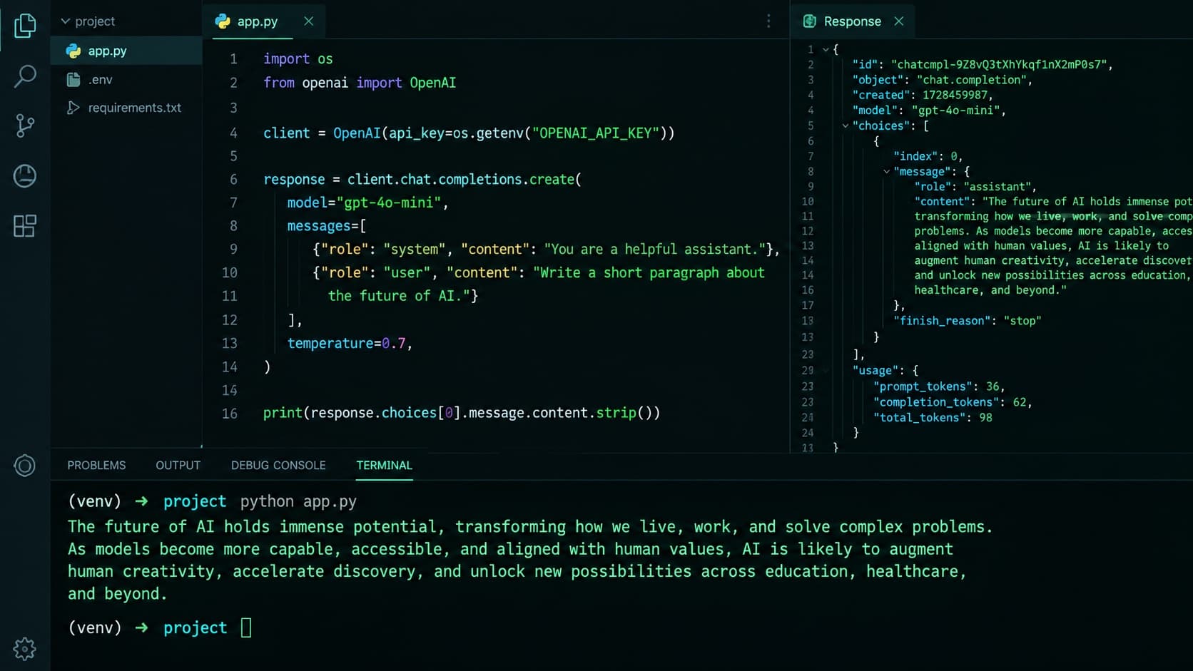Screen dimensions: 1193x671
Task: Collapse the project folder chevron
Action: 66,21
